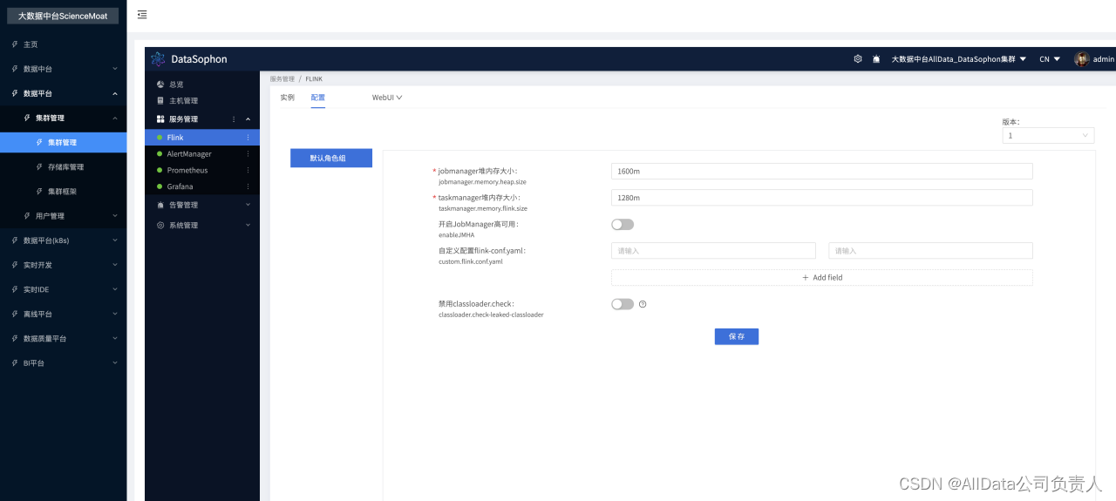Select Prometheus in the service list
Image resolution: width=1116 pixels, height=501 pixels.
pyautogui.click(x=202, y=171)
